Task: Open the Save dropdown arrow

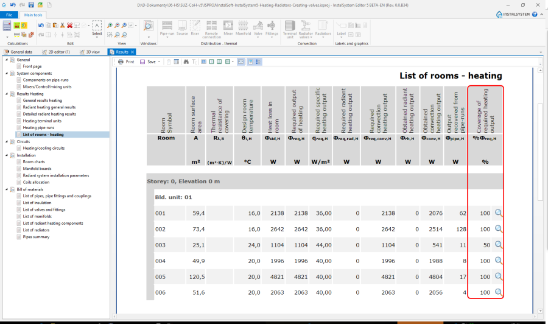Action: click(x=159, y=62)
